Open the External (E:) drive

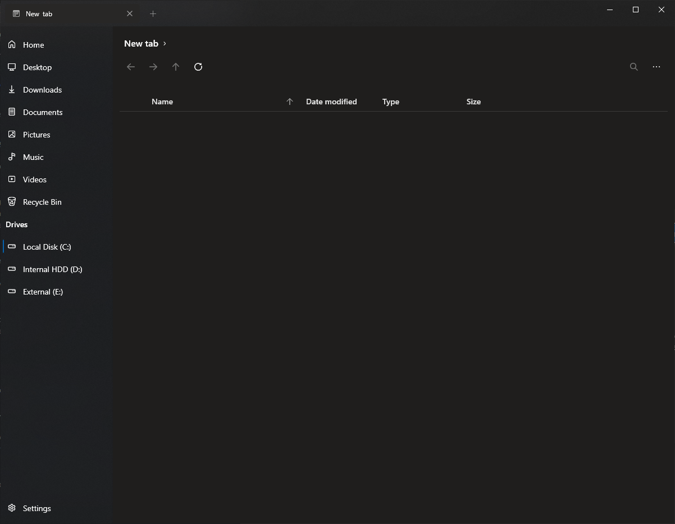click(56, 292)
